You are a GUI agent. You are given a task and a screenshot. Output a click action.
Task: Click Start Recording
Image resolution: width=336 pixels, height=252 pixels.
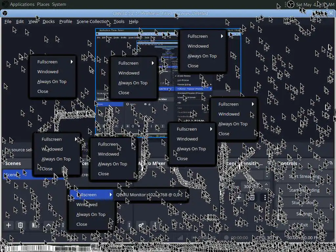pyautogui.click(x=304, y=190)
